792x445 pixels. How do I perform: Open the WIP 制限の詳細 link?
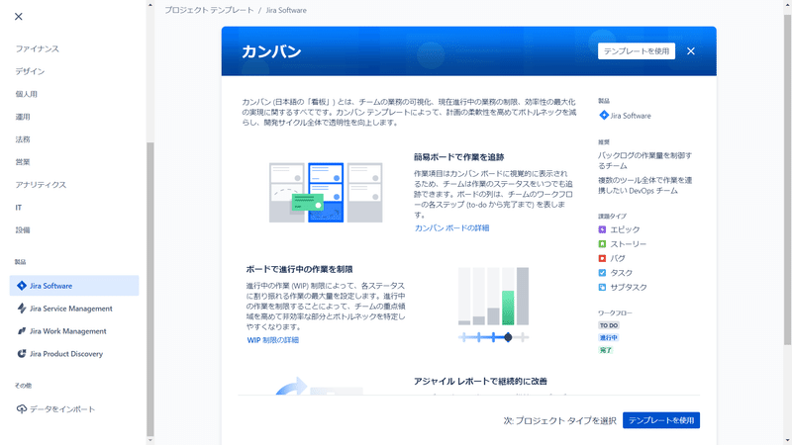point(273,340)
